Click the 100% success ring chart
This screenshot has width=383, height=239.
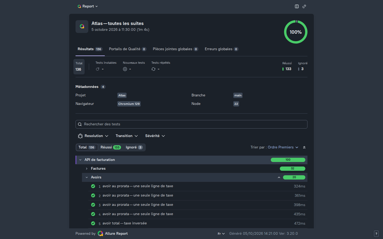(x=296, y=32)
